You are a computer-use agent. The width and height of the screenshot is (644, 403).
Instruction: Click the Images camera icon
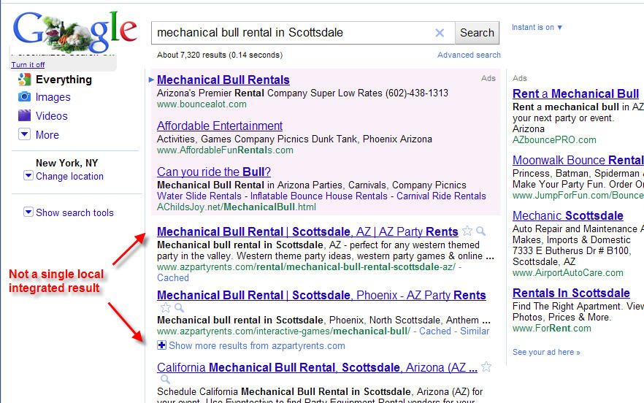[24, 97]
